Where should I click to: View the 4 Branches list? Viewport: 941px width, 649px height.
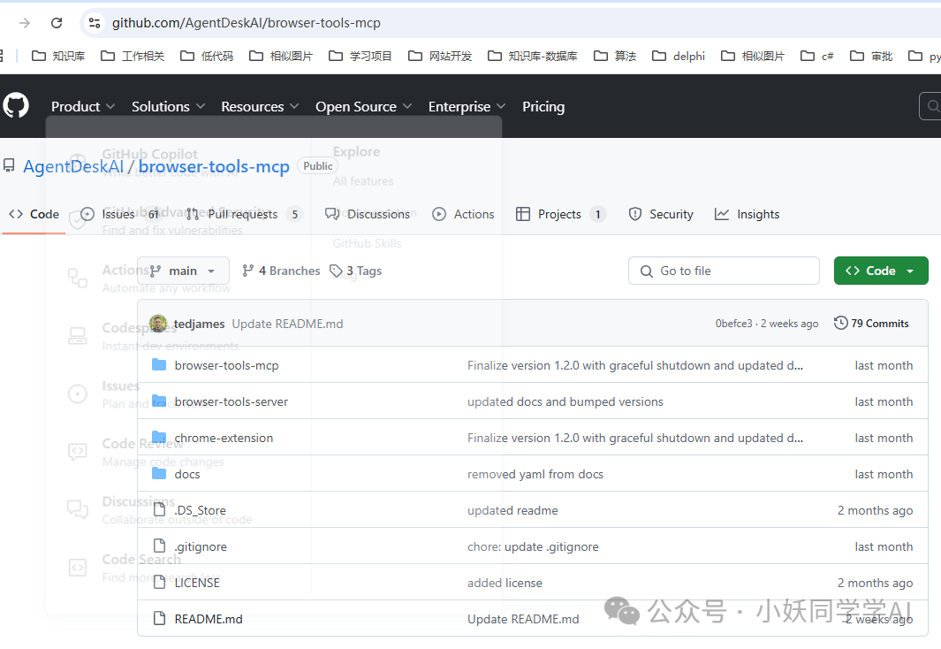[281, 271]
